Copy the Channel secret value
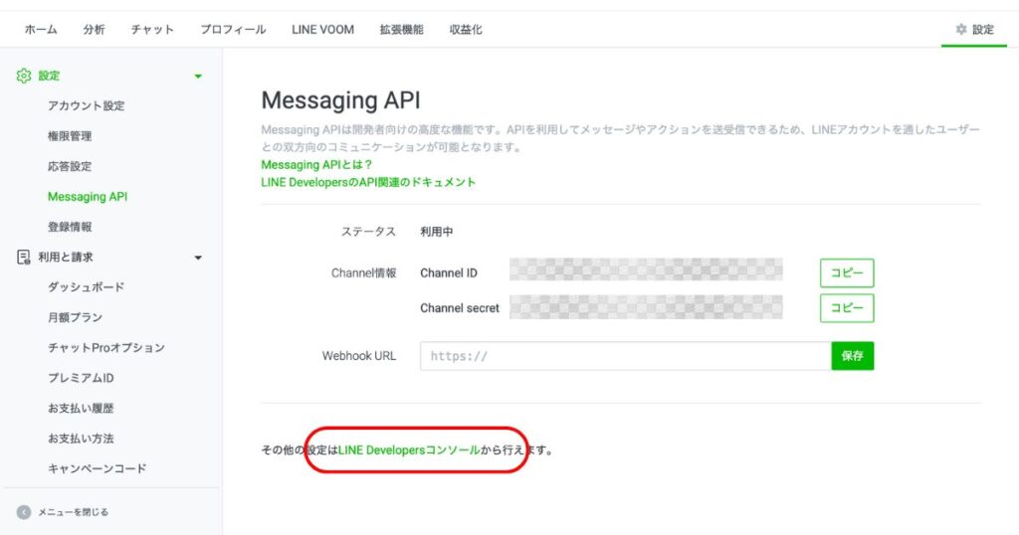This screenshot has height=535, width=1019. coord(847,307)
